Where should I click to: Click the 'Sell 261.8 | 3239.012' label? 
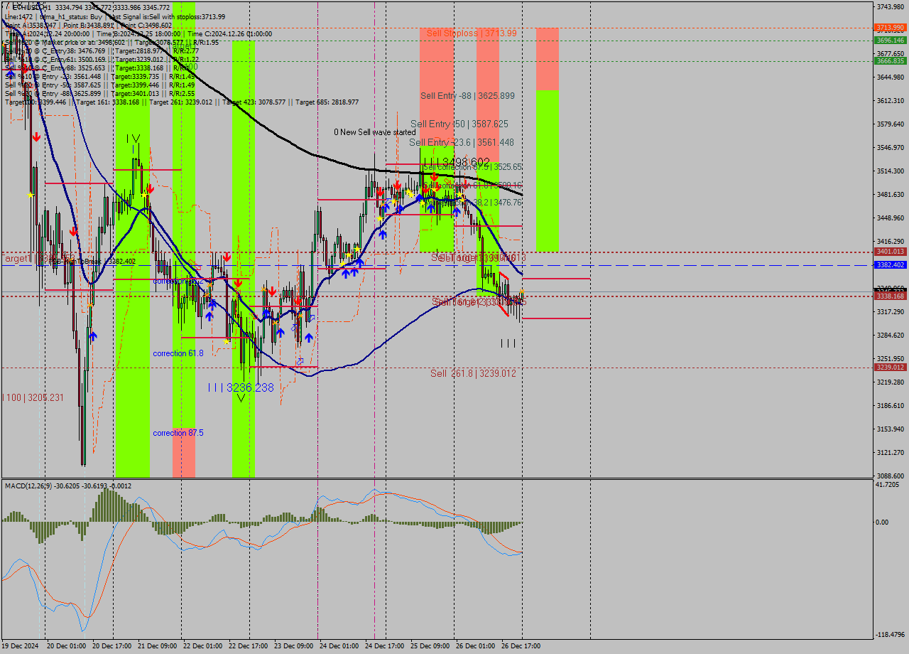tap(473, 373)
